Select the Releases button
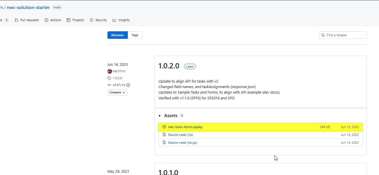 pos(118,35)
